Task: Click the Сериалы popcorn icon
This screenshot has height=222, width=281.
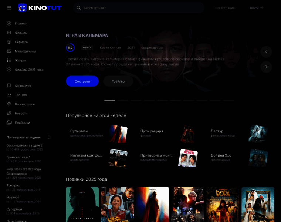Action: [9, 42]
